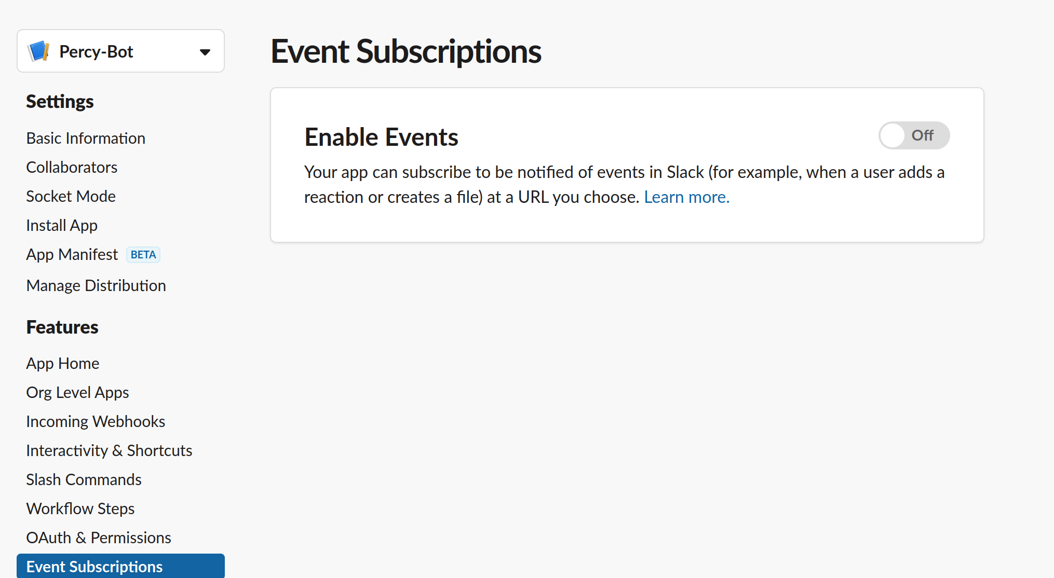The height and width of the screenshot is (578, 1054).
Task: Open Slash Commands page
Action: (84, 480)
